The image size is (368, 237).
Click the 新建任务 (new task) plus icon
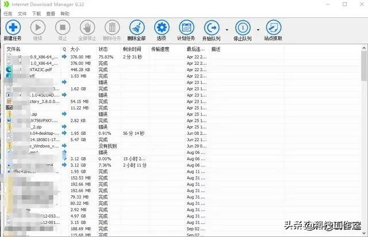click(13, 28)
